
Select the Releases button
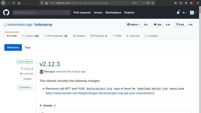(x=13, y=47)
